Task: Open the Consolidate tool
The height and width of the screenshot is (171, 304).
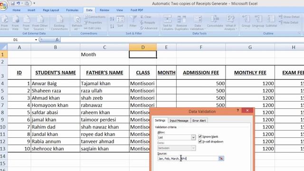Action: point(215,21)
